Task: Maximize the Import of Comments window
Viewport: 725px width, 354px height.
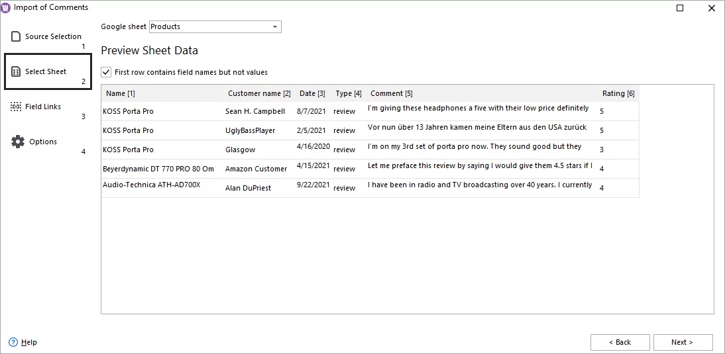Action: click(x=680, y=8)
